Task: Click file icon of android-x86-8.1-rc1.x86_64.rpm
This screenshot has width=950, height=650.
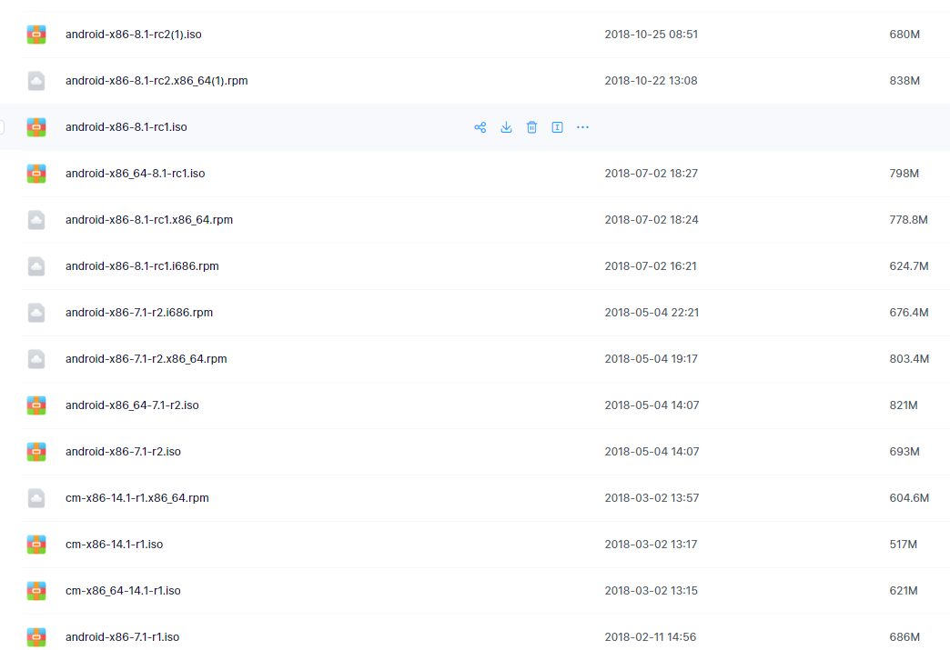Action: click(36, 220)
